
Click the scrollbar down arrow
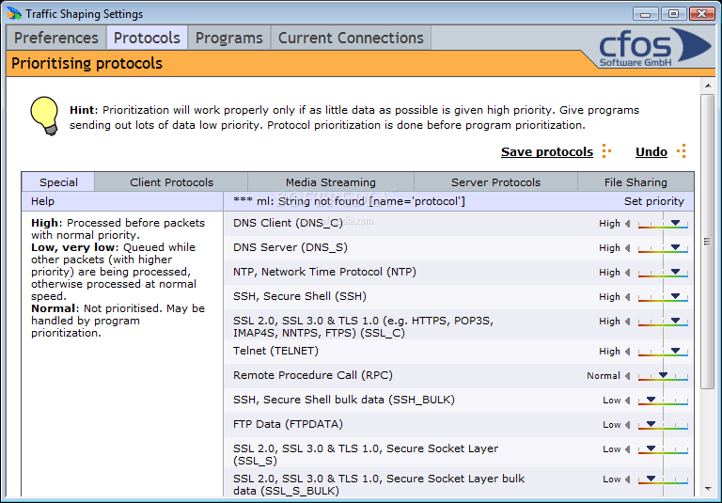point(708,489)
